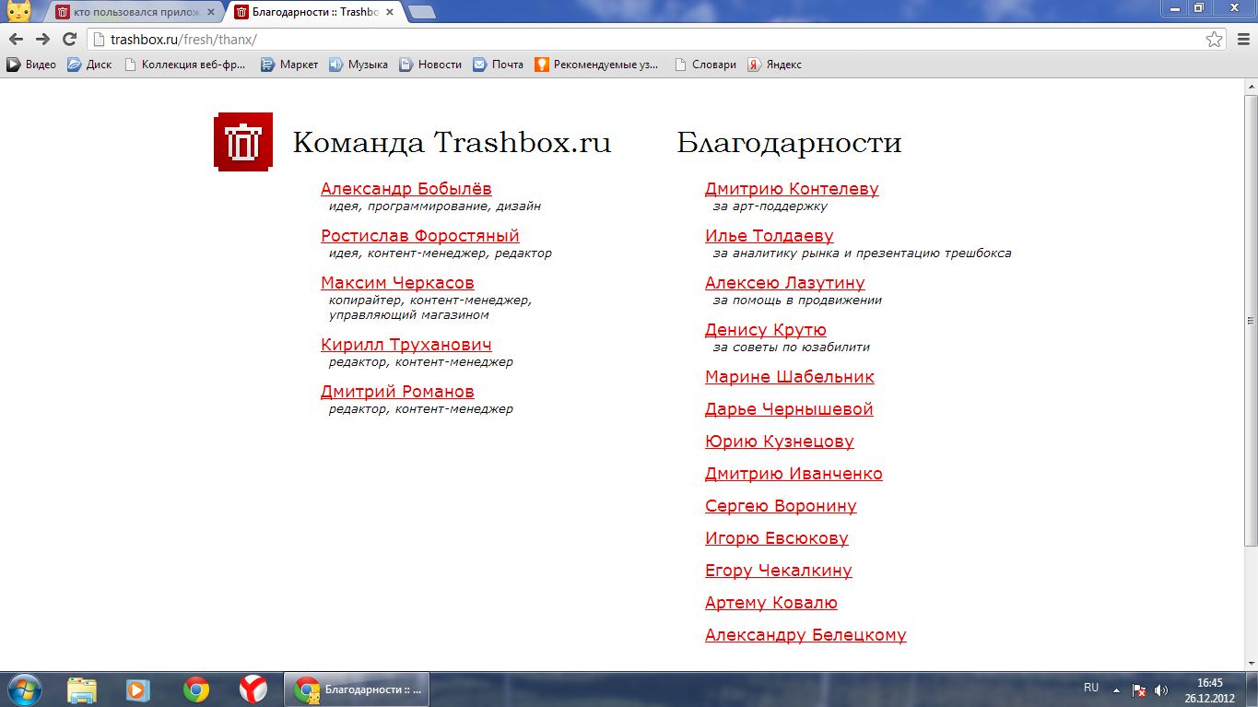
Task: Click the volume speaker tray icon
Action: 1161,689
